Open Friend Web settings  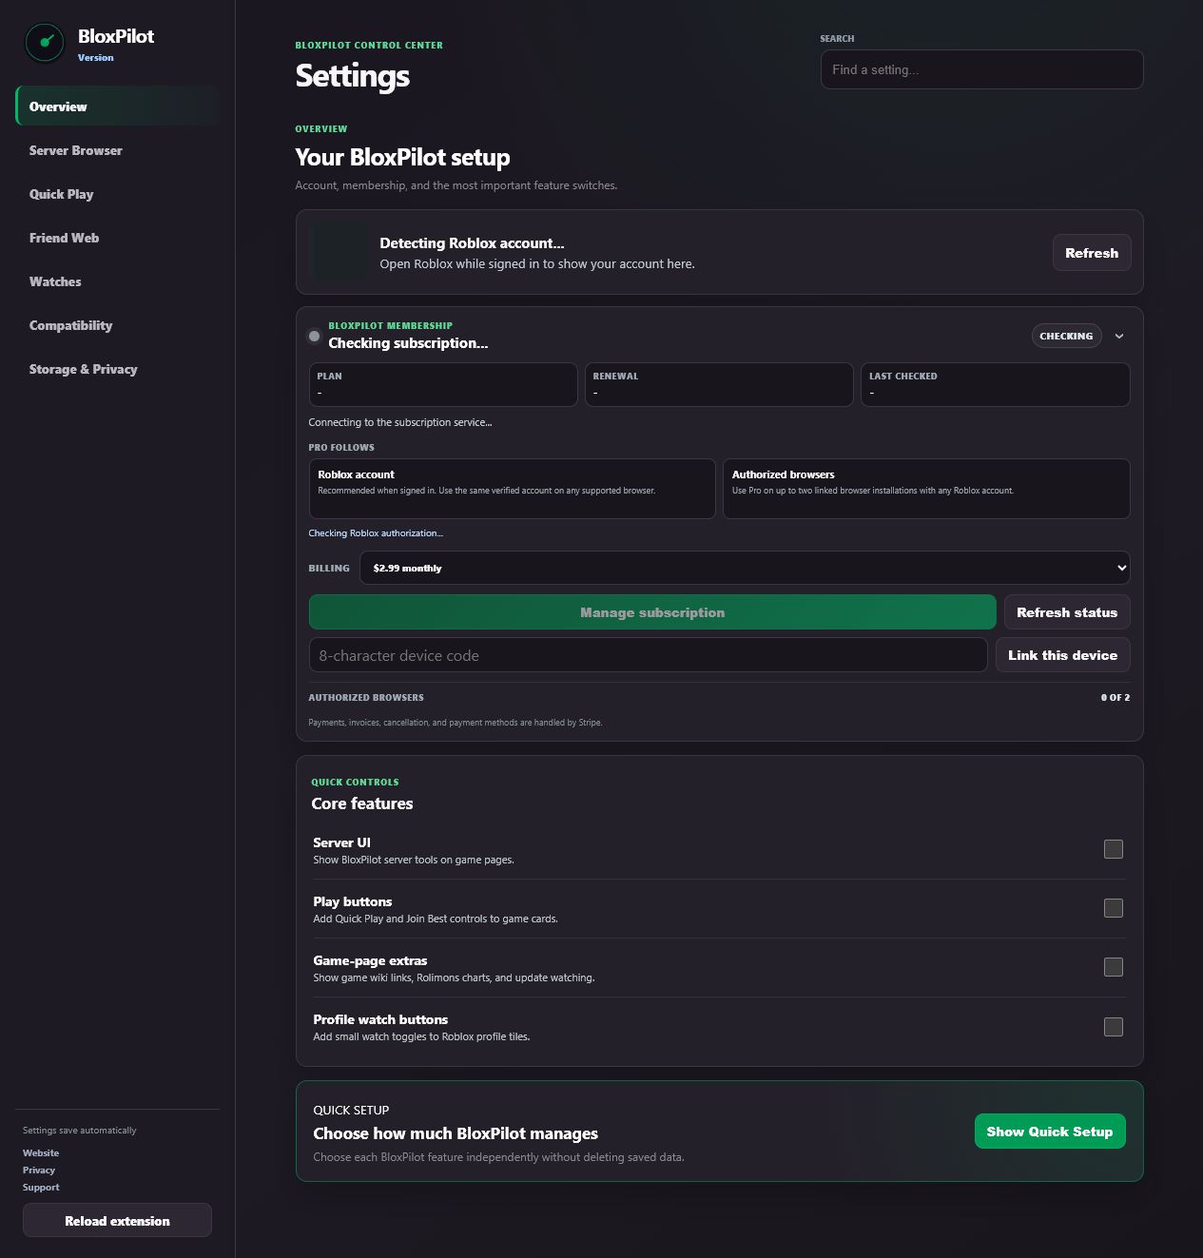[117, 238]
